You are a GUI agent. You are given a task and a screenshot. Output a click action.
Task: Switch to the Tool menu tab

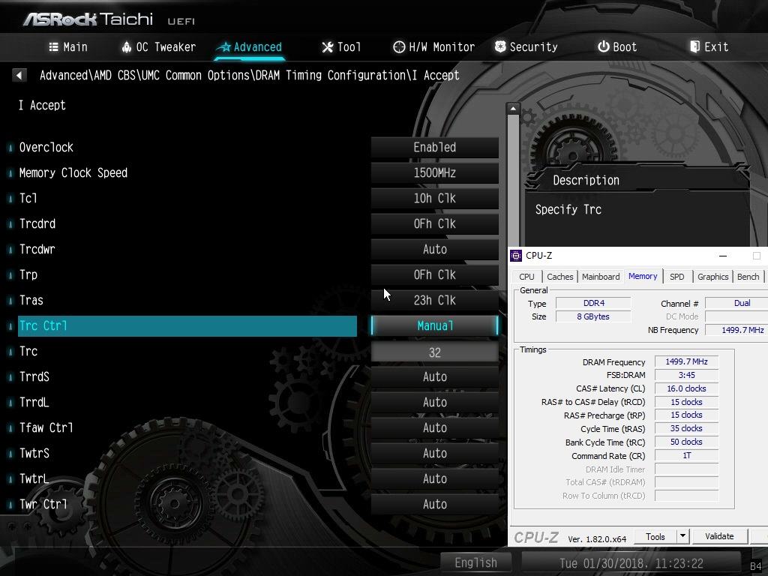(341, 47)
